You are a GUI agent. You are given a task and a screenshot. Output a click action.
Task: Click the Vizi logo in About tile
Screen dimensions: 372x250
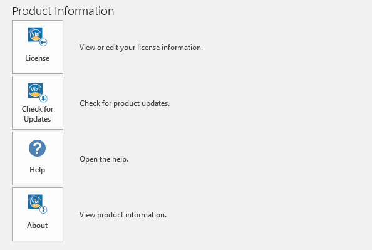click(x=35, y=202)
